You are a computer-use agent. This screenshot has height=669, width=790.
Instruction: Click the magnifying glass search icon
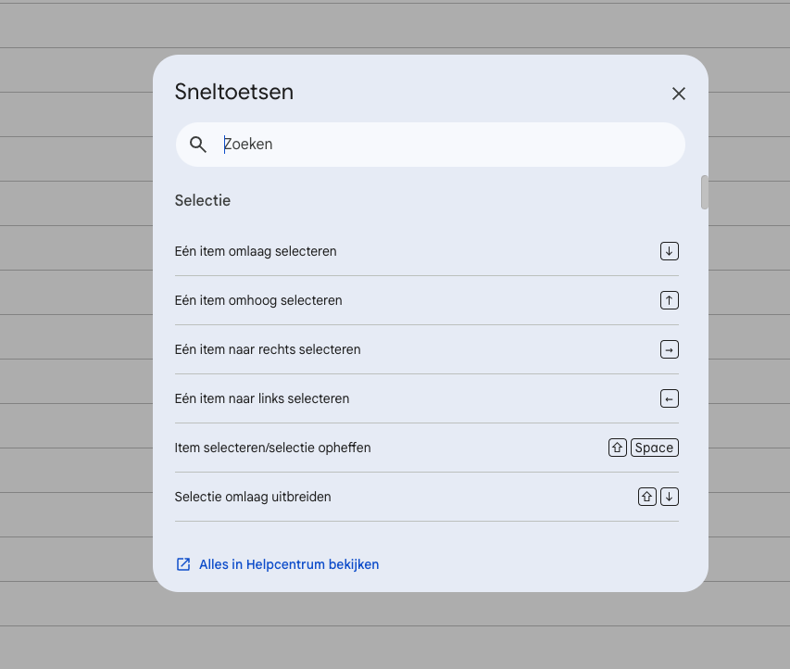[198, 145]
